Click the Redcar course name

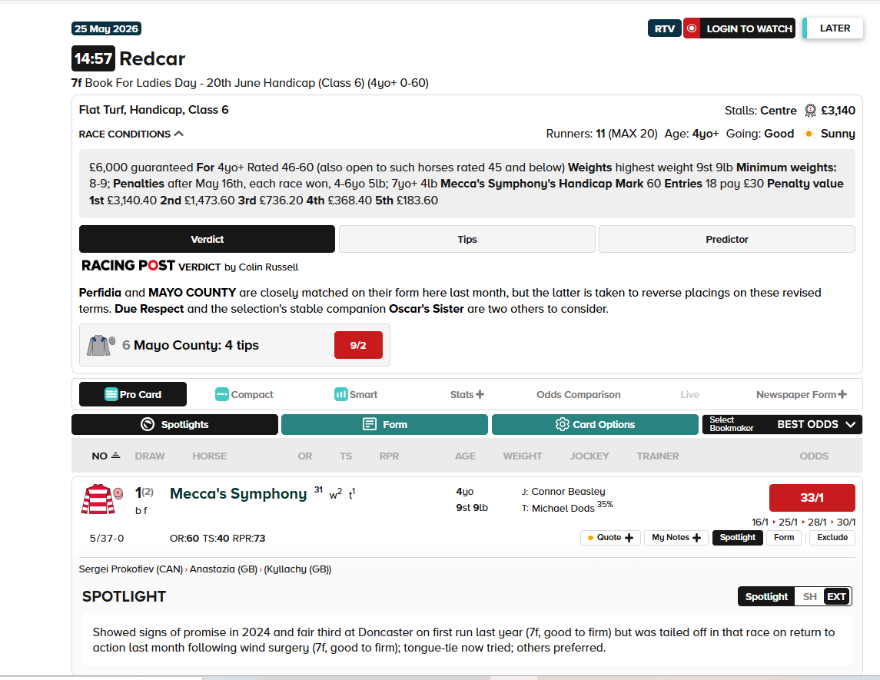point(152,58)
